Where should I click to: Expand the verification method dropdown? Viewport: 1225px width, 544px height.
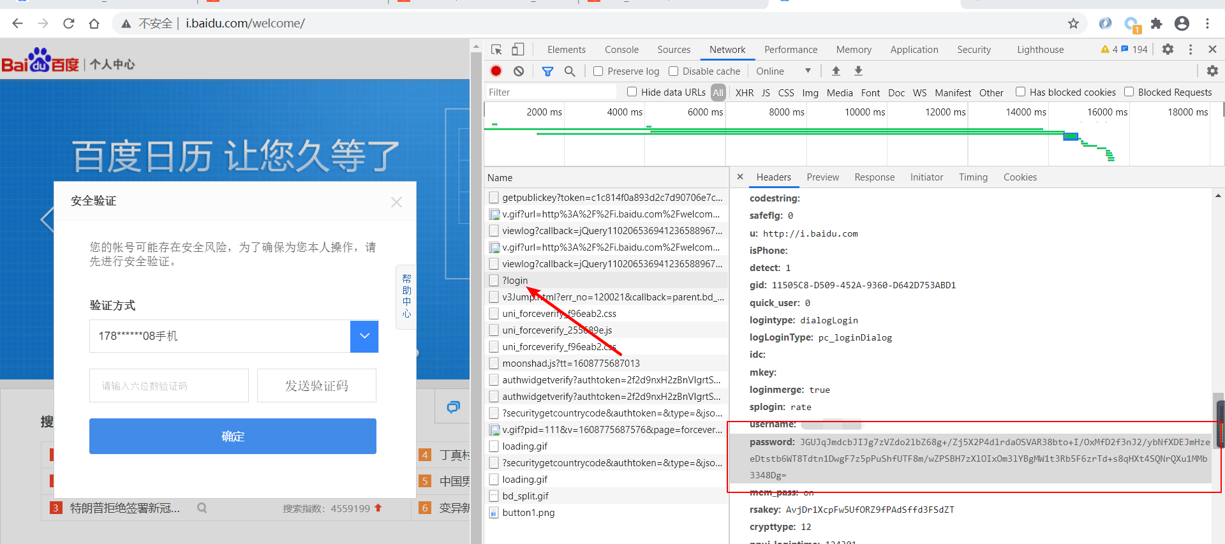(x=364, y=336)
